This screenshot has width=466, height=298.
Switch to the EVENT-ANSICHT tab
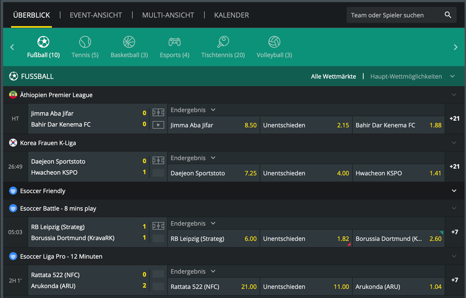tap(96, 15)
